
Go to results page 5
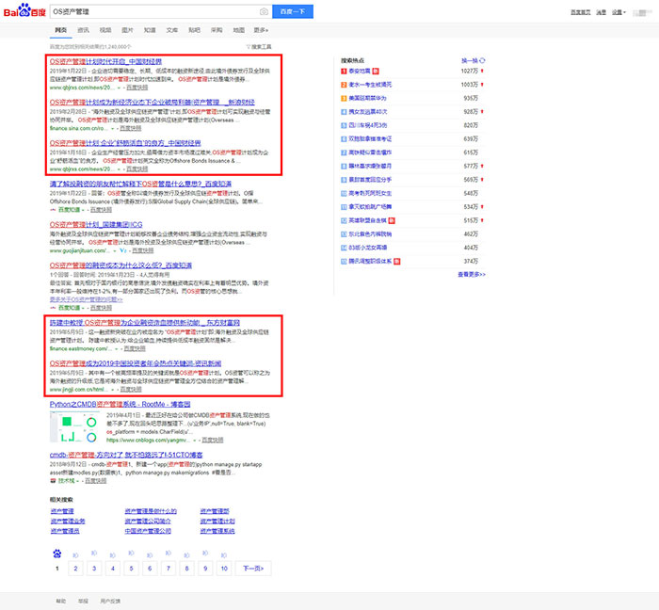(x=131, y=569)
